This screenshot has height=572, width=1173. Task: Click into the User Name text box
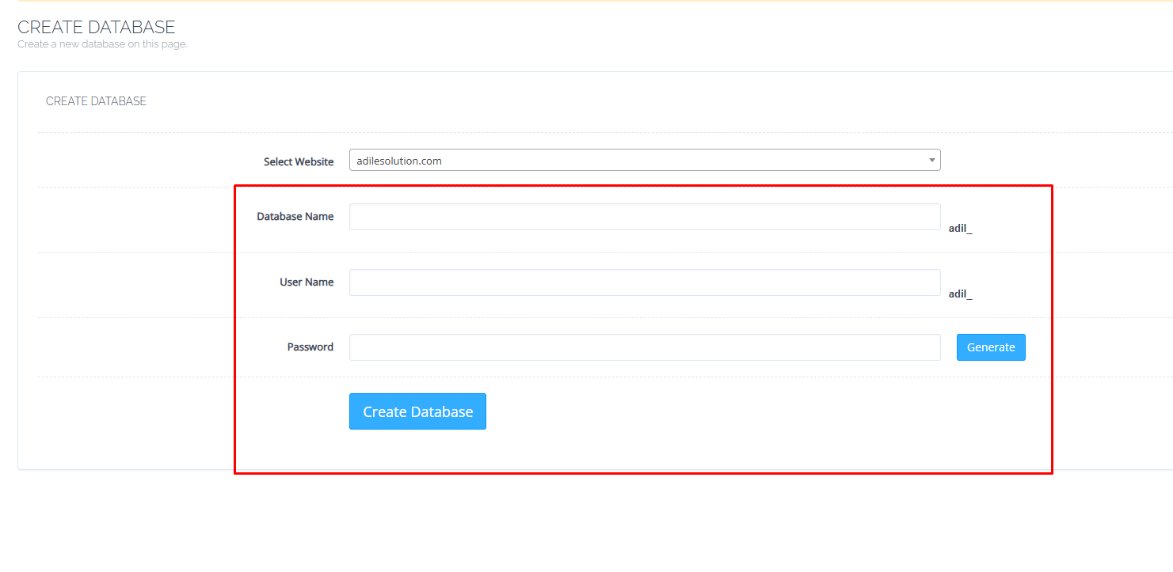pos(644,282)
